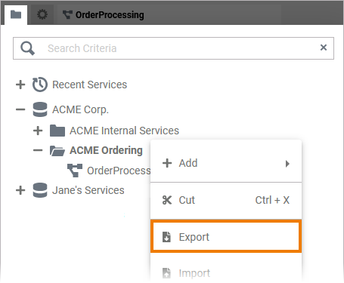Click the Recent Services clock icon
Screen dimensions: 344x283
click(x=40, y=85)
